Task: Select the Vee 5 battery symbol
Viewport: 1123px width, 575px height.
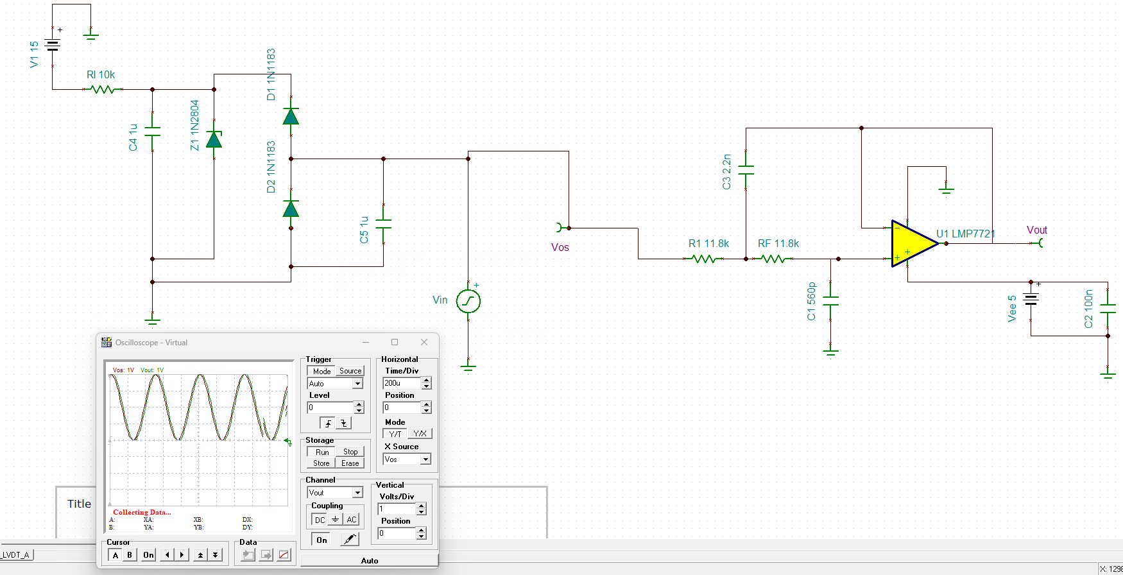Action: pos(1031,299)
